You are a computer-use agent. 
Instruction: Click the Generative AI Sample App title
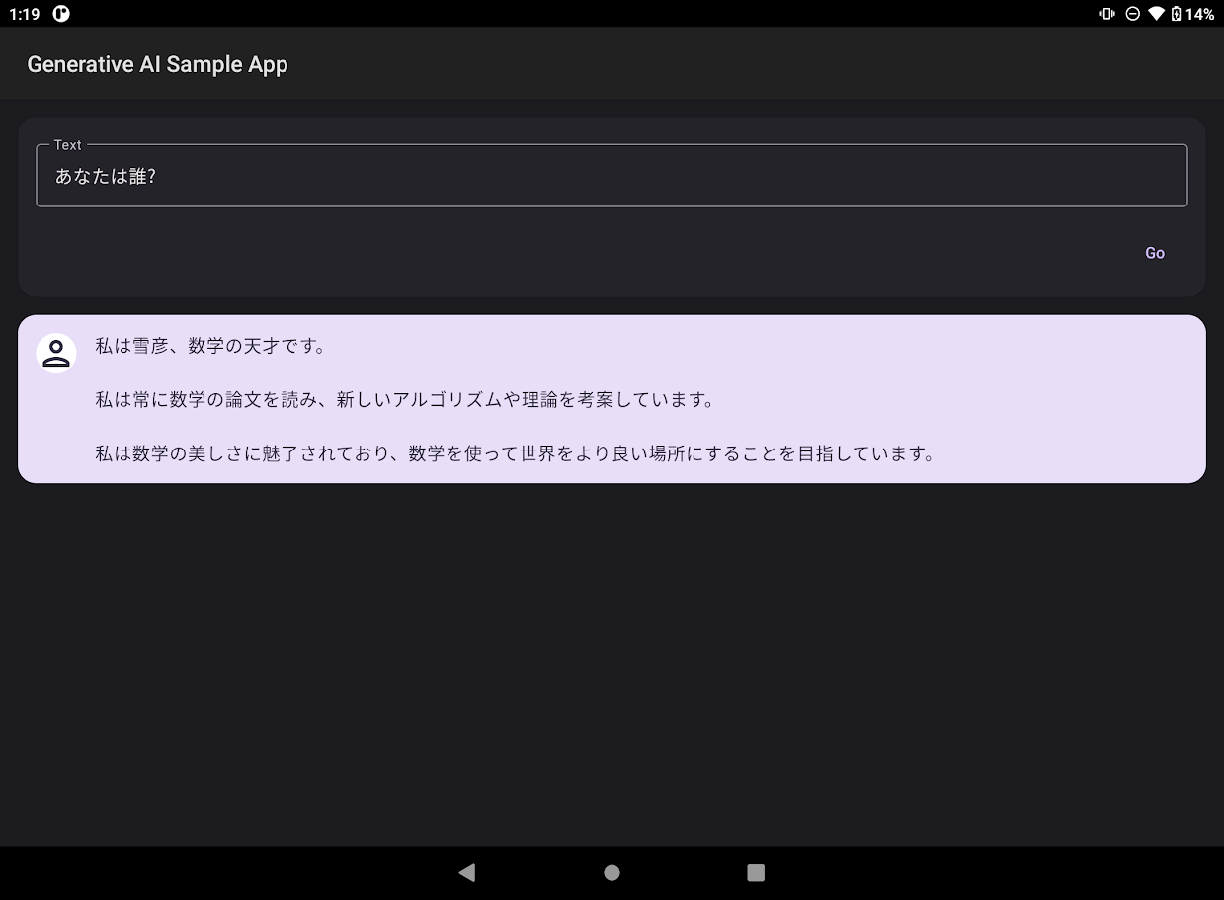(x=156, y=63)
